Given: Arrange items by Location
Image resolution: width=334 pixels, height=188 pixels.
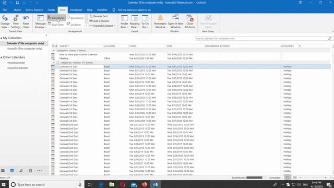Looking at the screenshot, I should click(x=74, y=25).
